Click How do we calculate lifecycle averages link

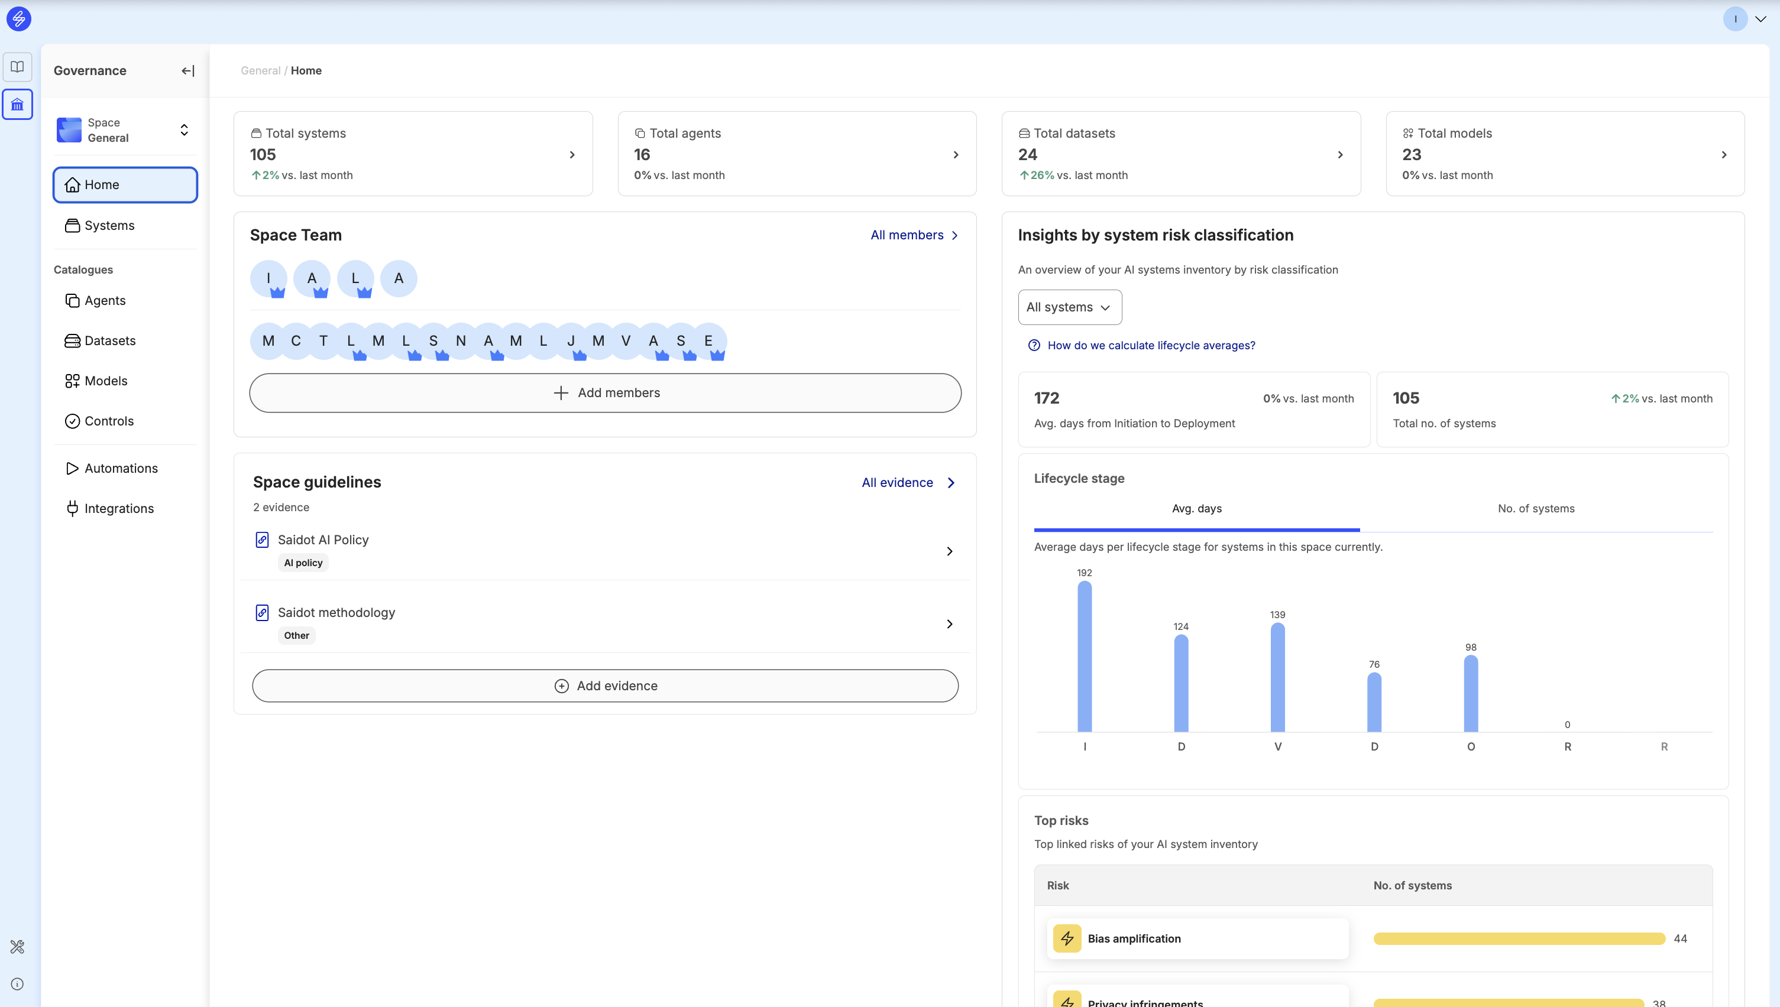1151,345
